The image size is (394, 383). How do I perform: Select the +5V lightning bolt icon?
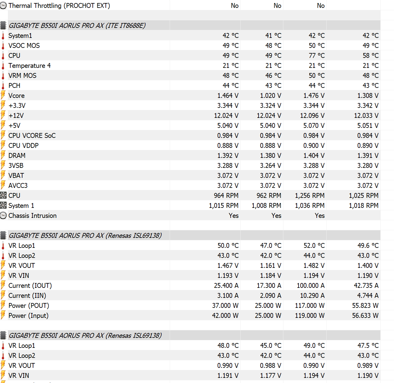(3, 125)
